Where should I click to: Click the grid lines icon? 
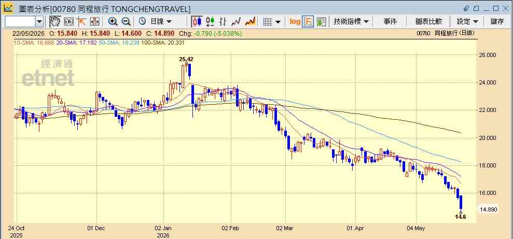tap(268, 22)
